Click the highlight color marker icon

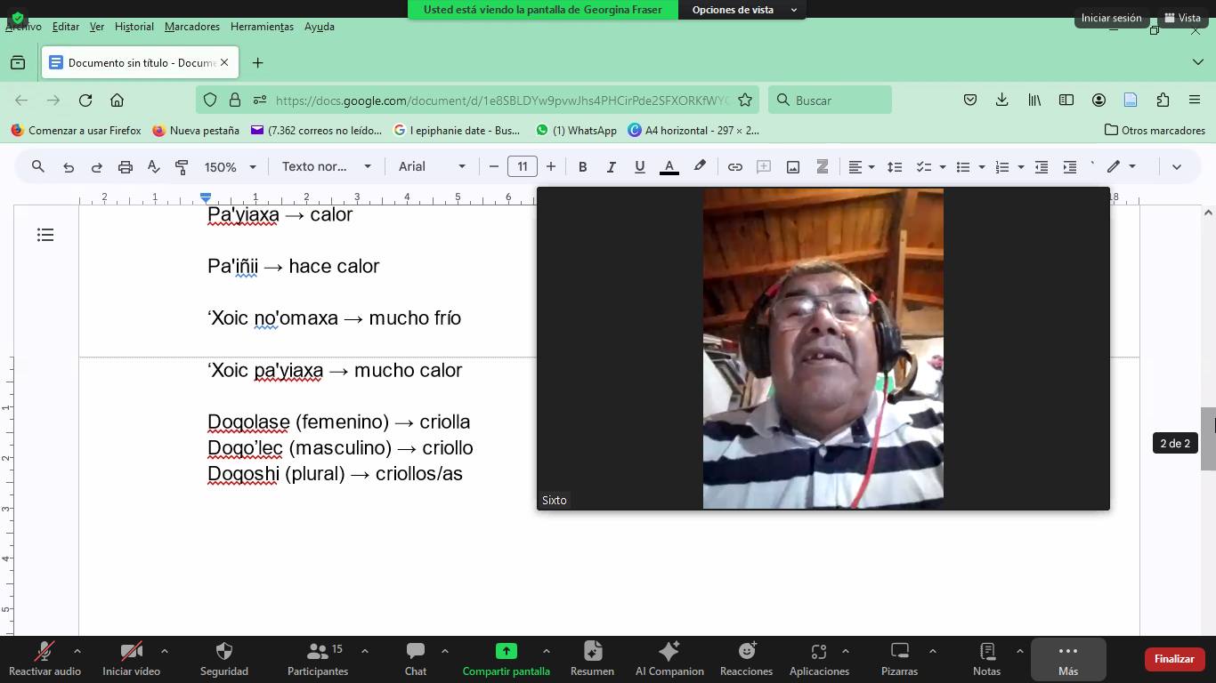pos(700,166)
